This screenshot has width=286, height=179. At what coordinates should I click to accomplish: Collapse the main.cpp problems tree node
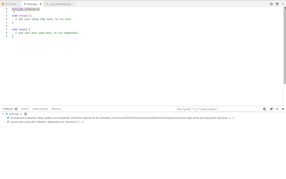tap(3, 114)
